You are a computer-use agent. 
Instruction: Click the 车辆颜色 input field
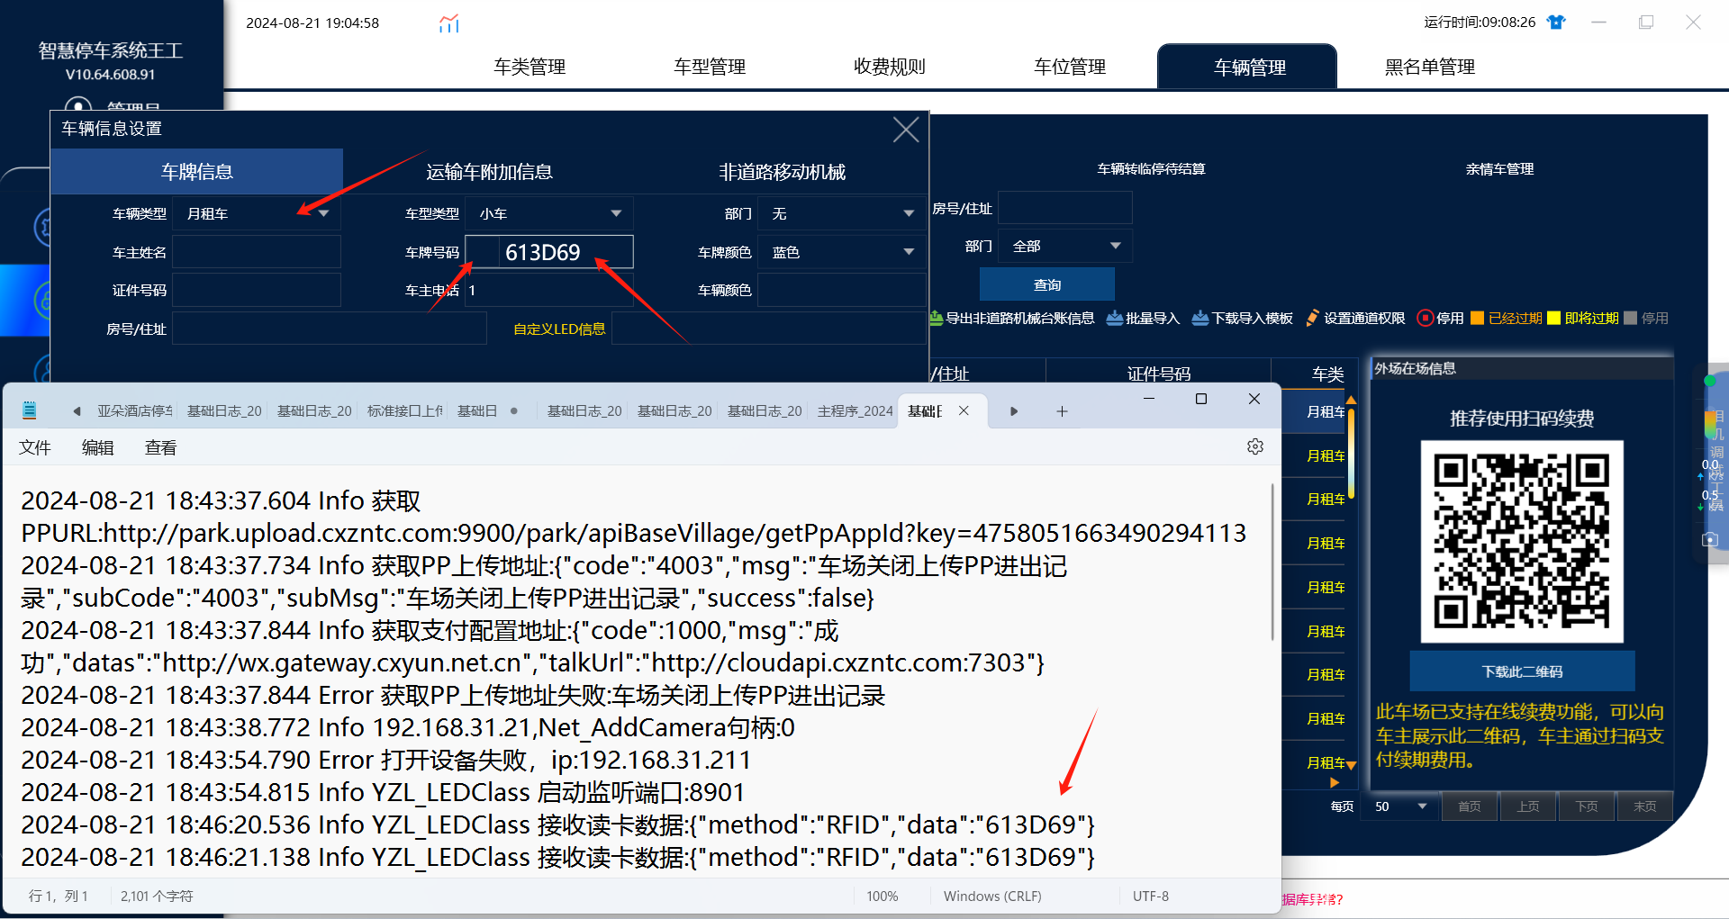tap(842, 290)
